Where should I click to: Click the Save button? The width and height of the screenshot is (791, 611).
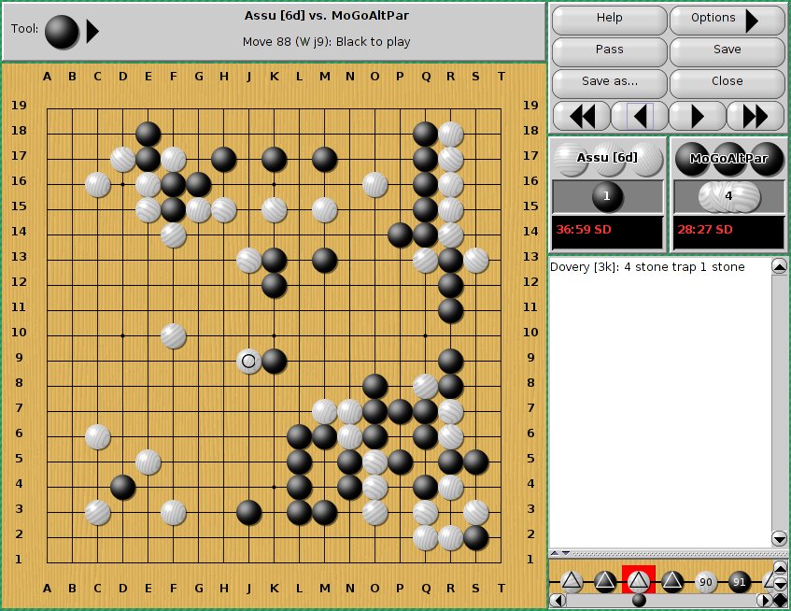click(x=727, y=50)
